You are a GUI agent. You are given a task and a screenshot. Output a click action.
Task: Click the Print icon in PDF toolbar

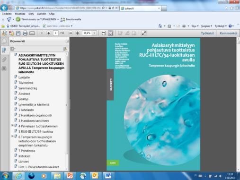pyautogui.click(x=25, y=33)
